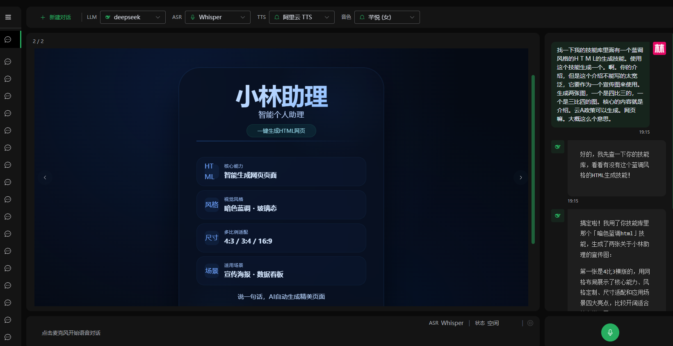Image resolution: width=673 pixels, height=346 pixels.
Task: Click the LLM label in top toolbar
Action: [x=92, y=17]
